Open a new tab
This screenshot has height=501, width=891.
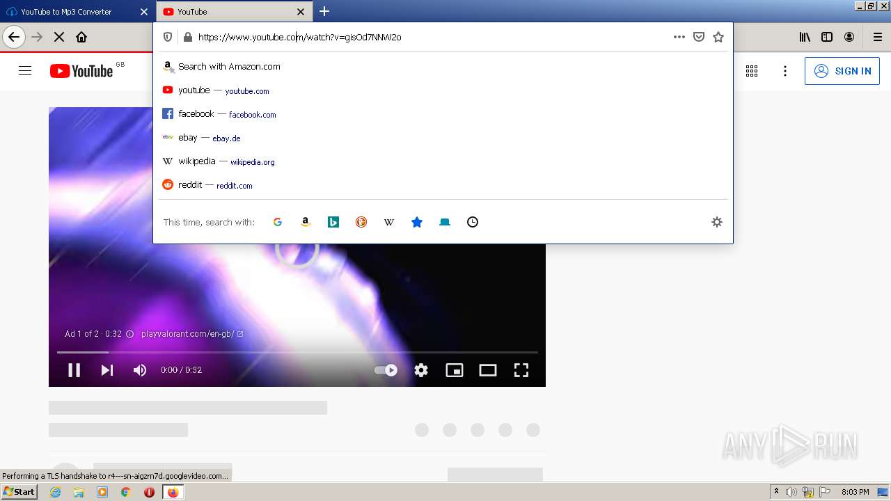tap(324, 11)
